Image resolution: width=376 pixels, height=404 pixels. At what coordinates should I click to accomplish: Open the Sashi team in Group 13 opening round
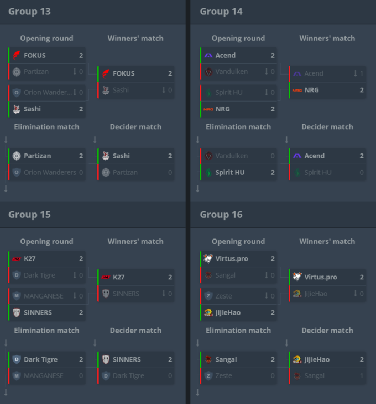pos(47,109)
